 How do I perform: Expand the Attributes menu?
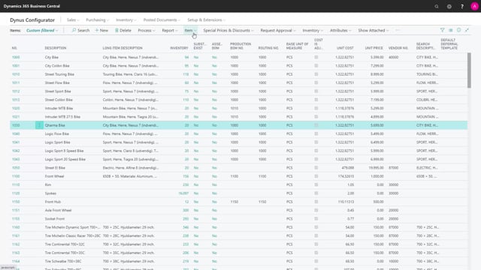(340, 30)
